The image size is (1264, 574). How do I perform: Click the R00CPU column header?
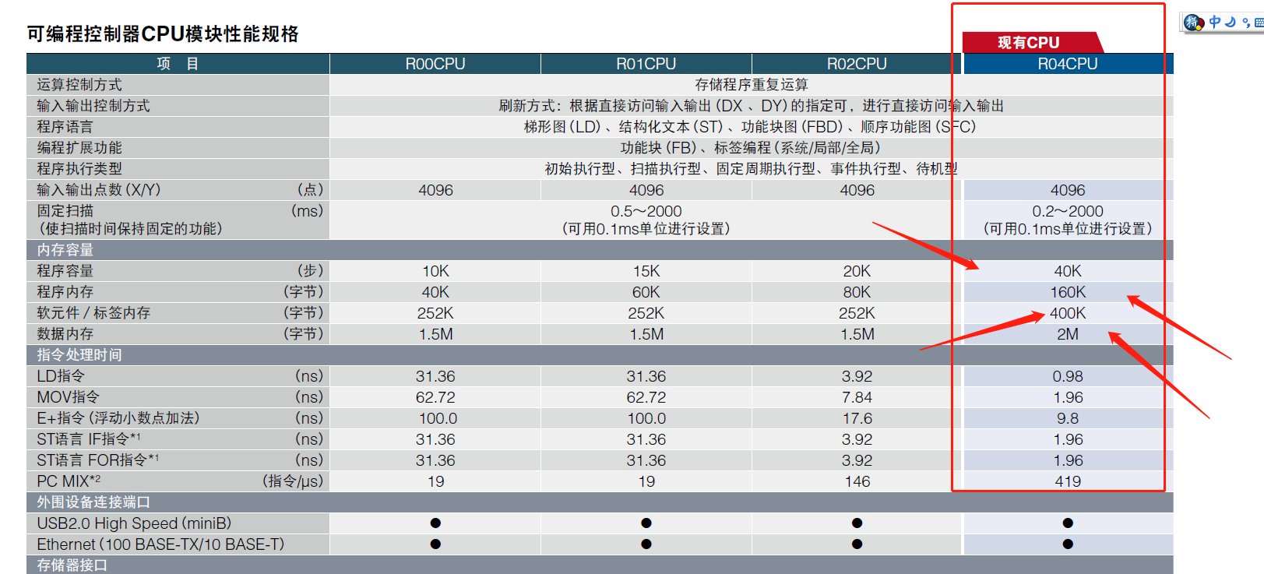pos(435,64)
